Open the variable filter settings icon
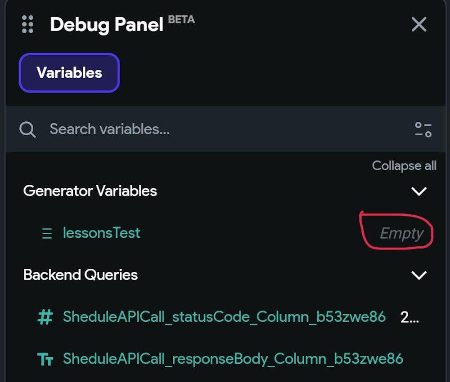 tap(423, 129)
